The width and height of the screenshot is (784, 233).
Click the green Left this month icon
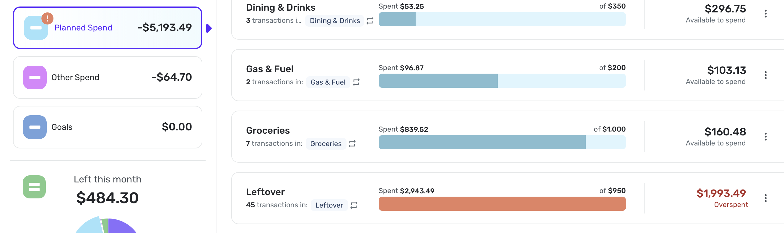[34, 187]
